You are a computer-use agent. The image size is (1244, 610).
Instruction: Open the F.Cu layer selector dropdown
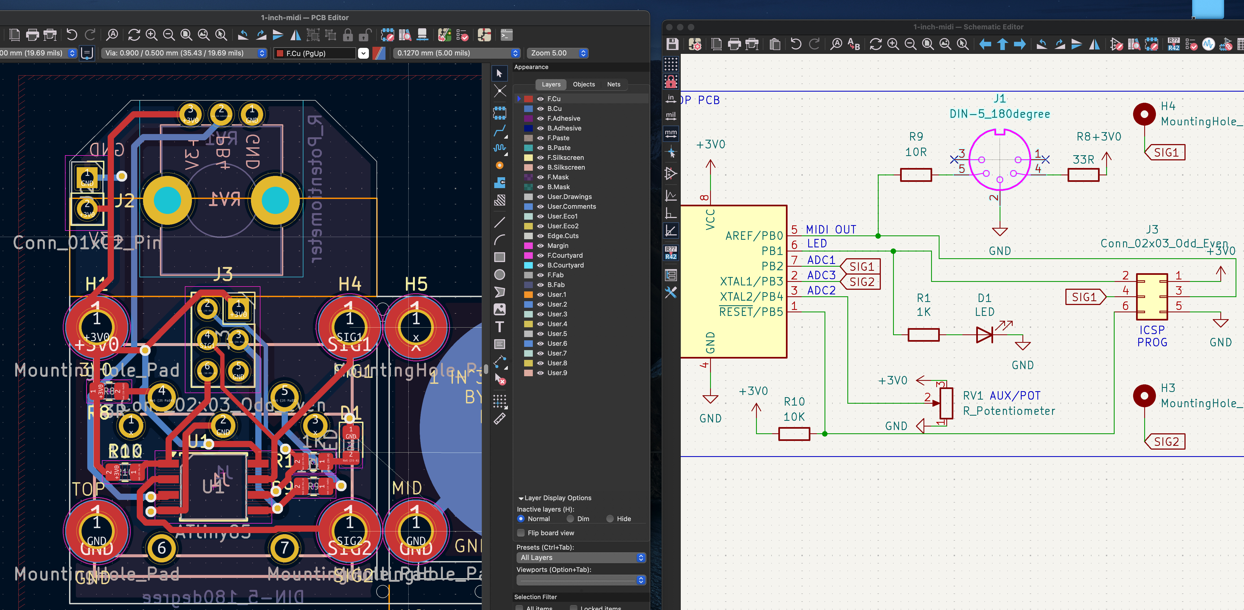364,53
